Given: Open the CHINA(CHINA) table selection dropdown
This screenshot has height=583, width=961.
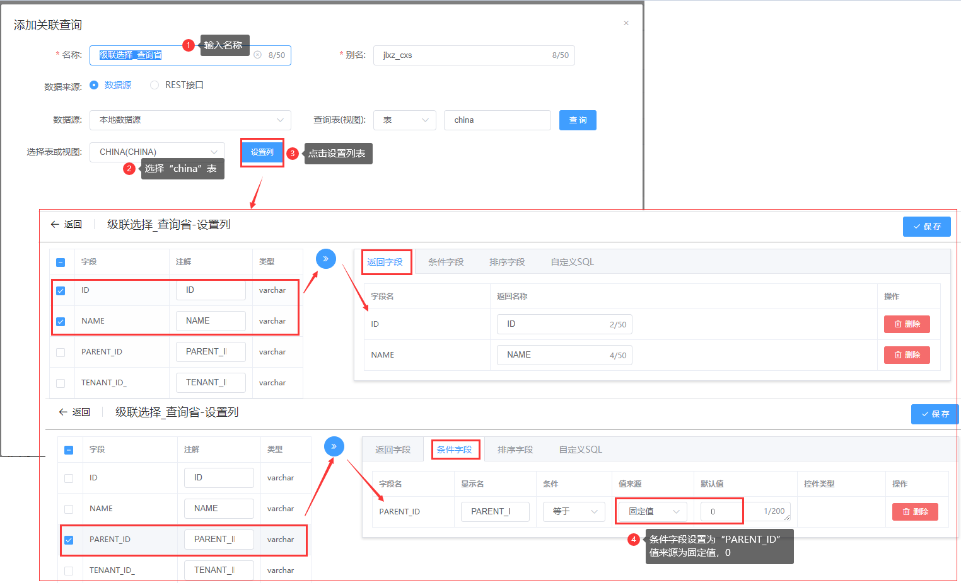Looking at the screenshot, I should click(x=157, y=152).
